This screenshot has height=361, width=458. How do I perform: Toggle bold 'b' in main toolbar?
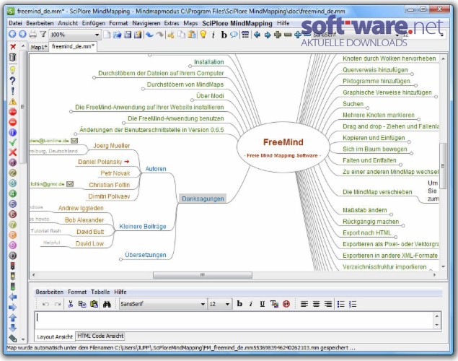point(224,35)
